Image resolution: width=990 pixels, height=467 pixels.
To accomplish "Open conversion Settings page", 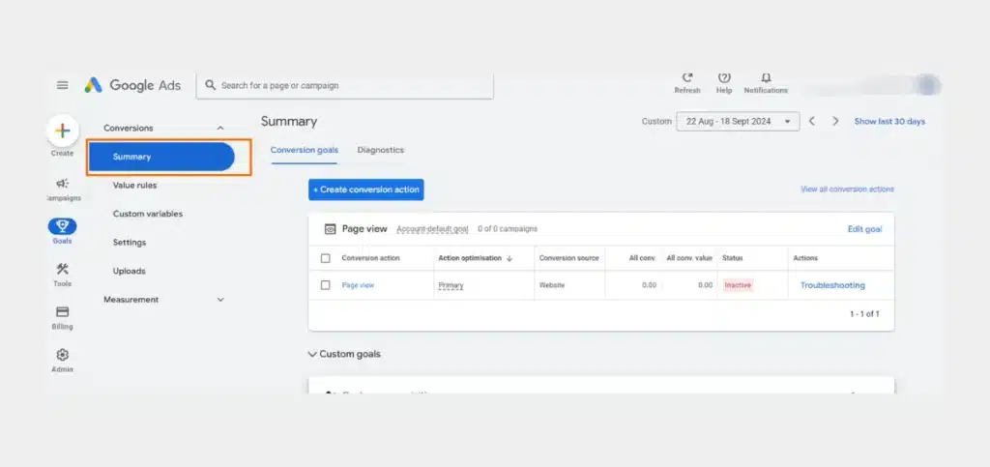I will [130, 243].
